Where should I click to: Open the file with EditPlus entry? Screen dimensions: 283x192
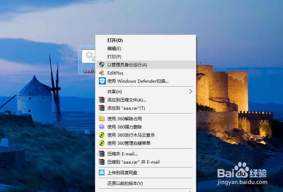146,73
